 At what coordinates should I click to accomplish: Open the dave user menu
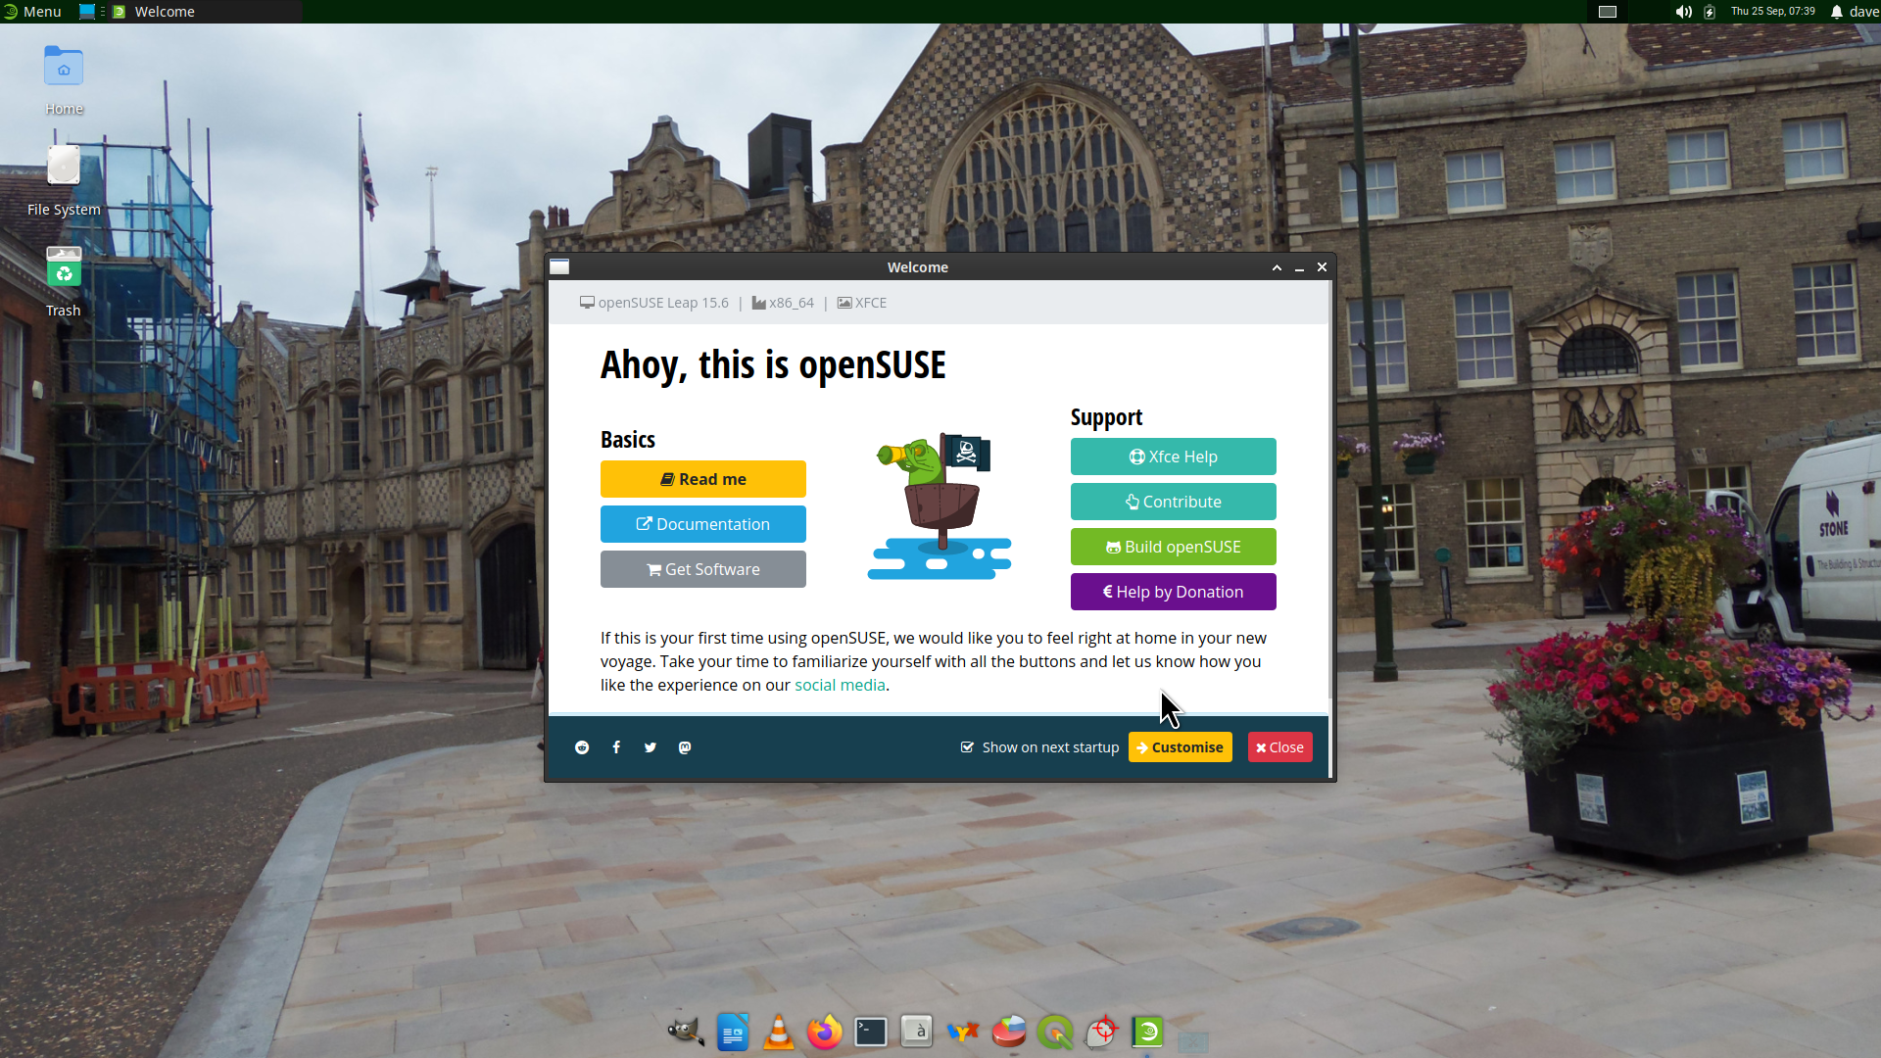pos(1863,12)
